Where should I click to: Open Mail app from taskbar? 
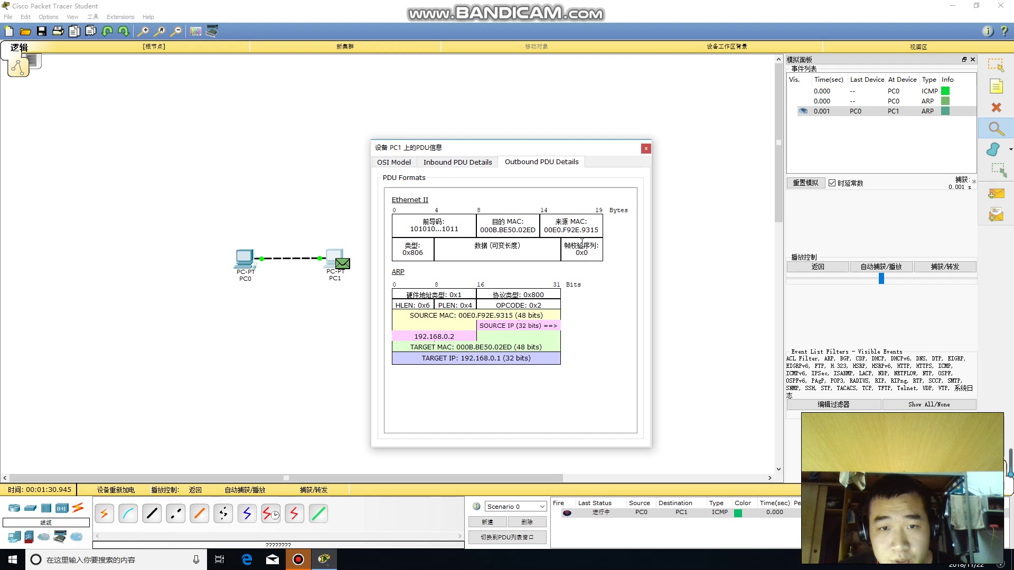273,559
